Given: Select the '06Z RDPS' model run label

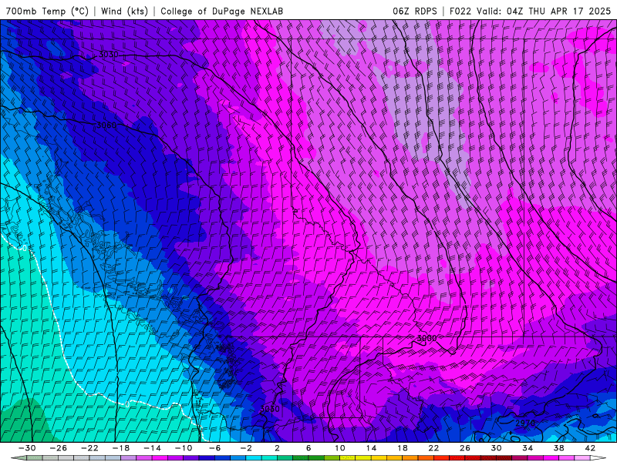Looking at the screenshot, I should tap(415, 11).
